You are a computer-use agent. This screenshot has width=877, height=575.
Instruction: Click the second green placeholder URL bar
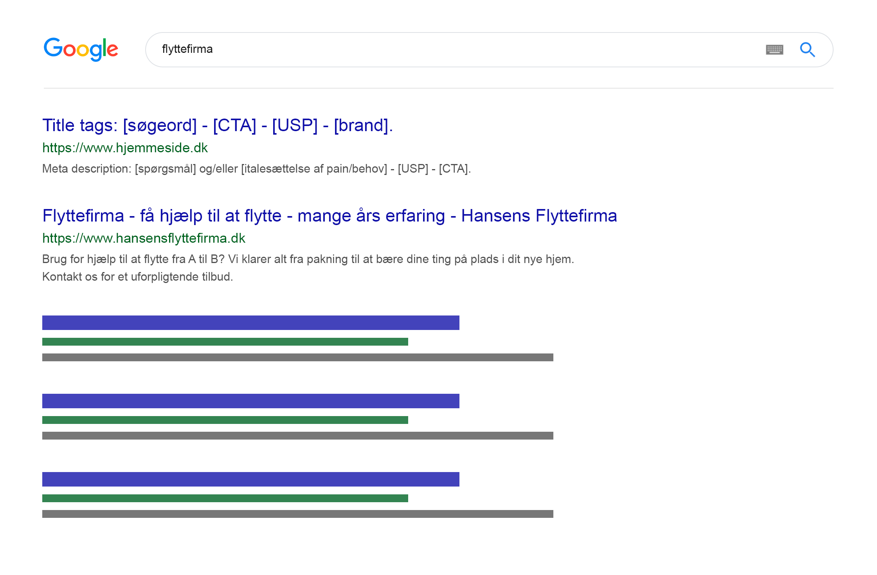click(225, 420)
